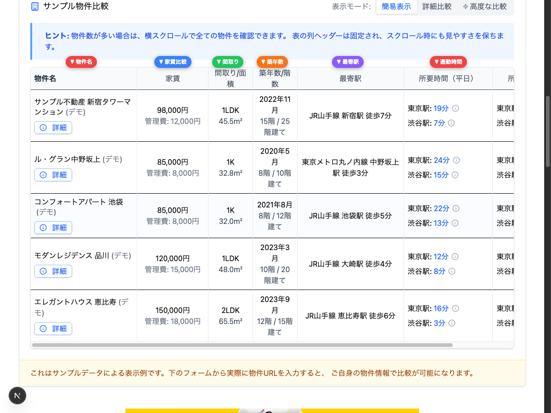
Task: Open the 間取り filter dropdown
Action: [x=227, y=61]
